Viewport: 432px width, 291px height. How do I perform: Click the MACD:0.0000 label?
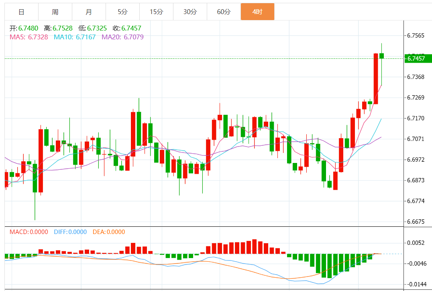(29, 232)
